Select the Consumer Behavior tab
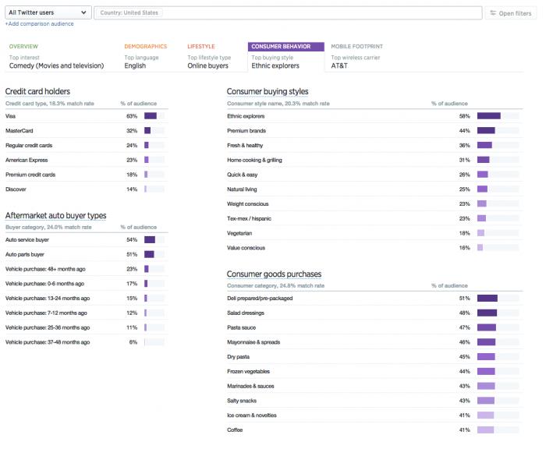This screenshot has width=546, height=449. [x=285, y=47]
